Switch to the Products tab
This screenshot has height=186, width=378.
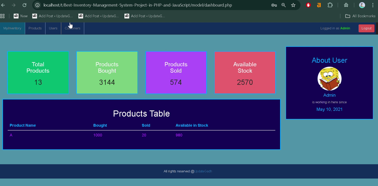click(35, 28)
